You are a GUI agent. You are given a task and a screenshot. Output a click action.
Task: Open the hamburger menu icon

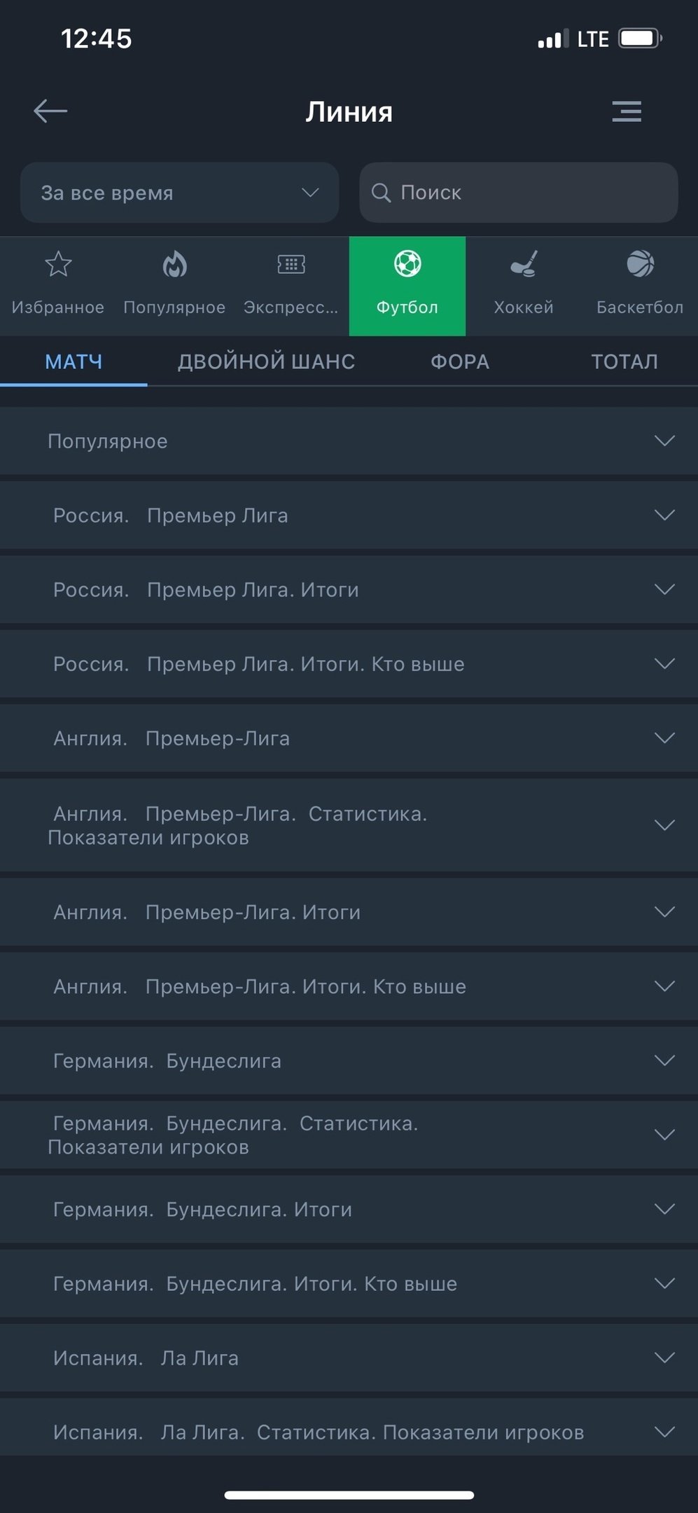627,111
